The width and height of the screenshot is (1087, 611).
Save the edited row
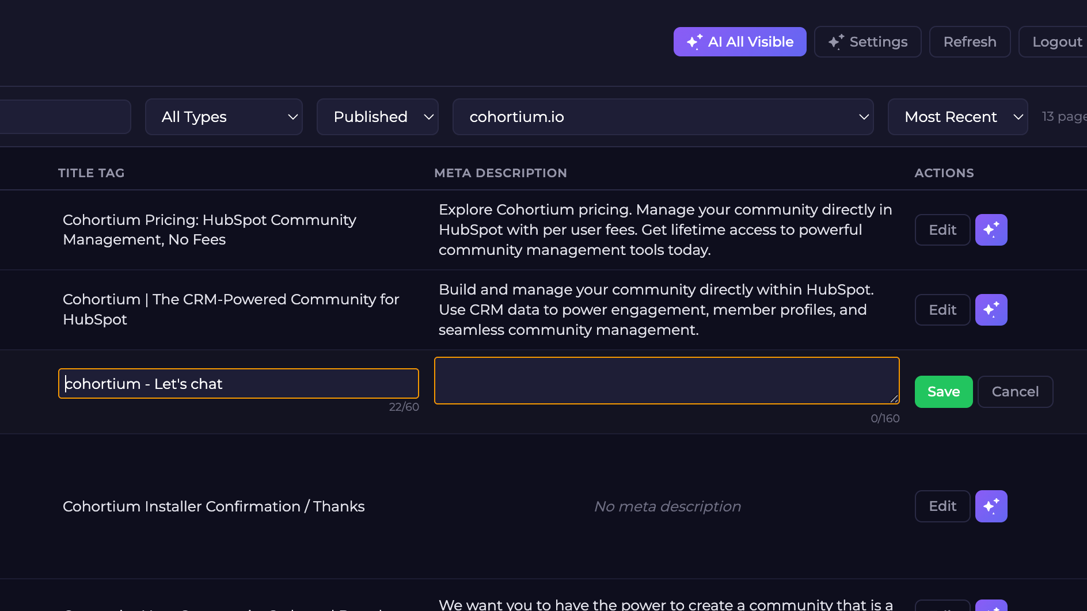click(944, 392)
